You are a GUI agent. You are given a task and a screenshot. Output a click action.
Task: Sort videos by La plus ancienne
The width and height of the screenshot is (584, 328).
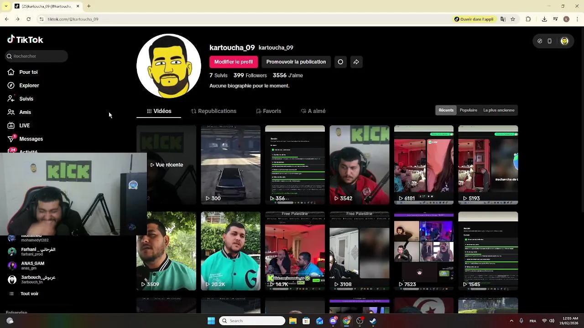coord(499,110)
